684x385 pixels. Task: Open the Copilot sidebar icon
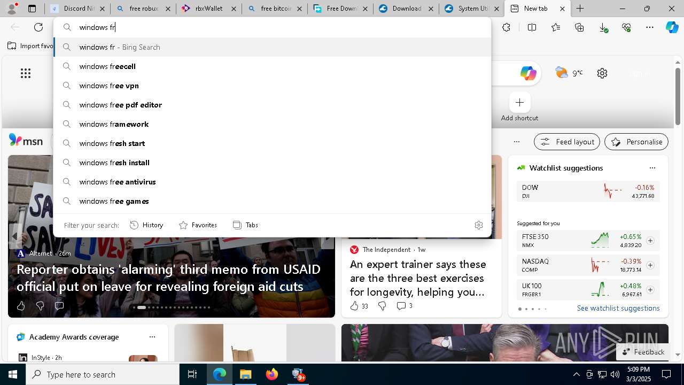(672, 27)
